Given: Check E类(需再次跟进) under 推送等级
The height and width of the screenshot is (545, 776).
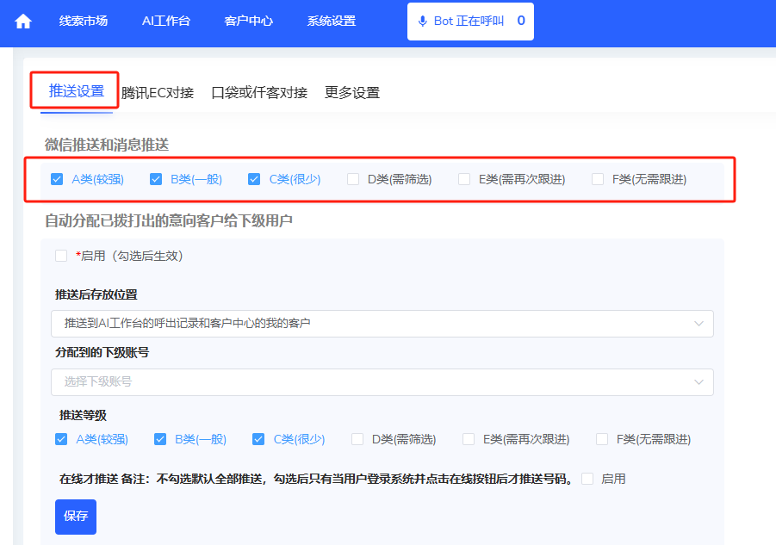Looking at the screenshot, I should click(x=469, y=439).
